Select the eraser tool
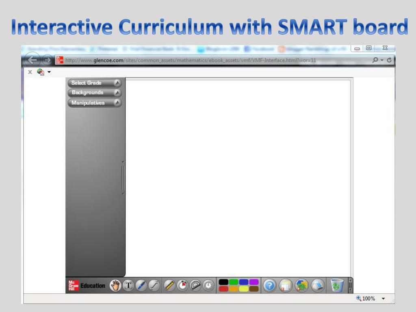Screen dimensions: 416x312 [x=318, y=286]
